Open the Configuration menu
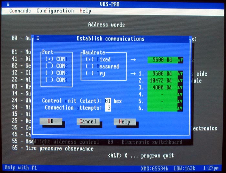This screenshot has height=173, width=226. click(x=55, y=11)
